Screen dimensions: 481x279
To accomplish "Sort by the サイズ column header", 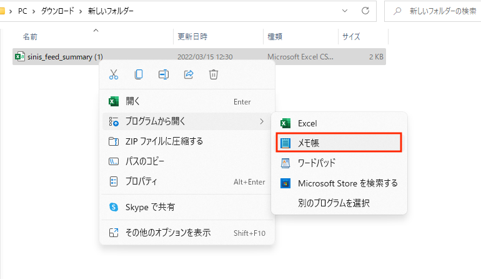I will click(x=351, y=37).
